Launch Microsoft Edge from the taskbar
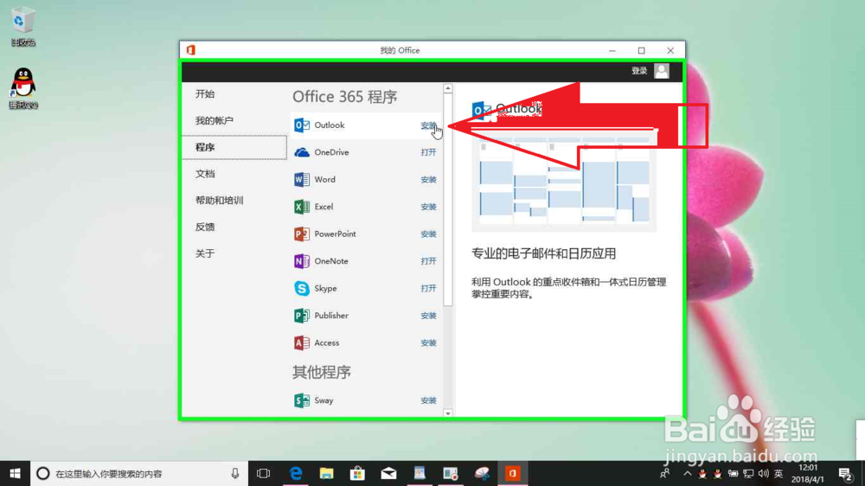This screenshot has height=486, width=865. pos(296,473)
